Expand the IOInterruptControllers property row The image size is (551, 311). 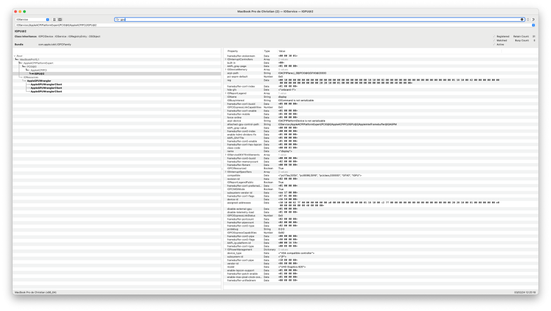click(x=225, y=59)
